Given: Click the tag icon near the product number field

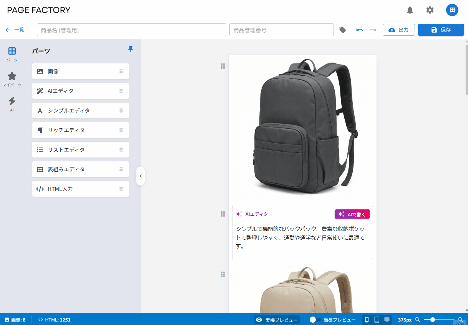Looking at the screenshot, I should 342,29.
